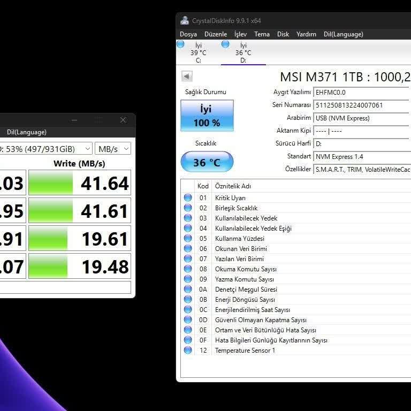Click the Kod column header
The height and width of the screenshot is (411, 411).
[x=203, y=186]
